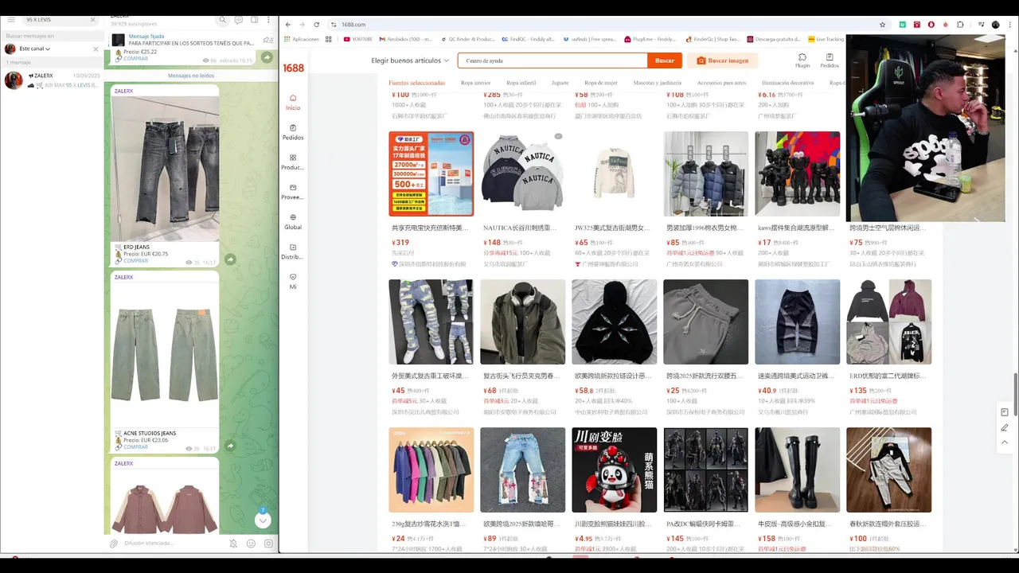Viewport: 1019px width, 573px height.
Task: Bookmark this page with the star icon
Action: (882, 25)
